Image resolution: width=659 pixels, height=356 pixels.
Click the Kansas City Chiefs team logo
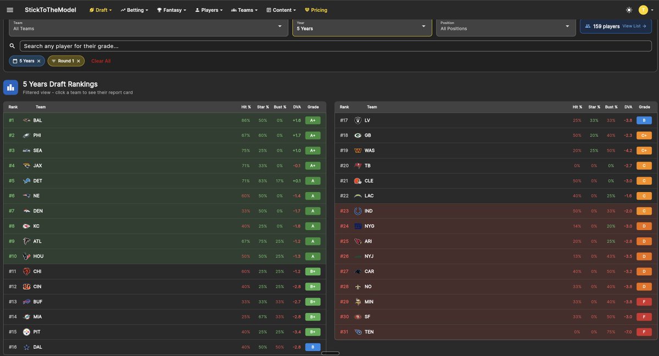(x=26, y=226)
